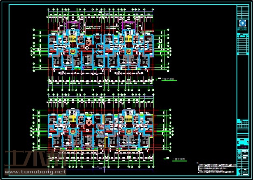Screen dimensions: 253x180
Task: Click the upper floor plan title label
Action: point(167,80)
